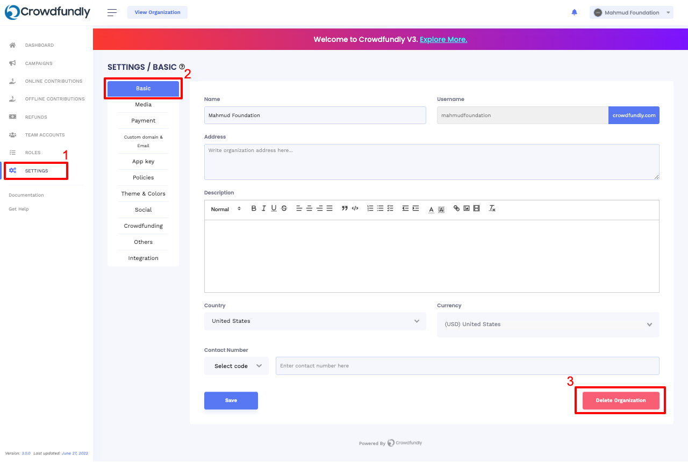
Task: Open Campaigns in the sidebar
Action: 39,63
